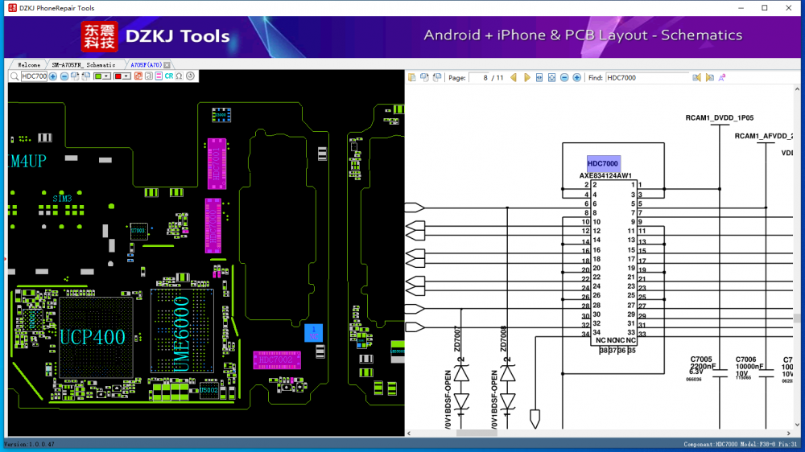
Task: Zoom out the PCB layout with blue minus
Action: (x=64, y=76)
